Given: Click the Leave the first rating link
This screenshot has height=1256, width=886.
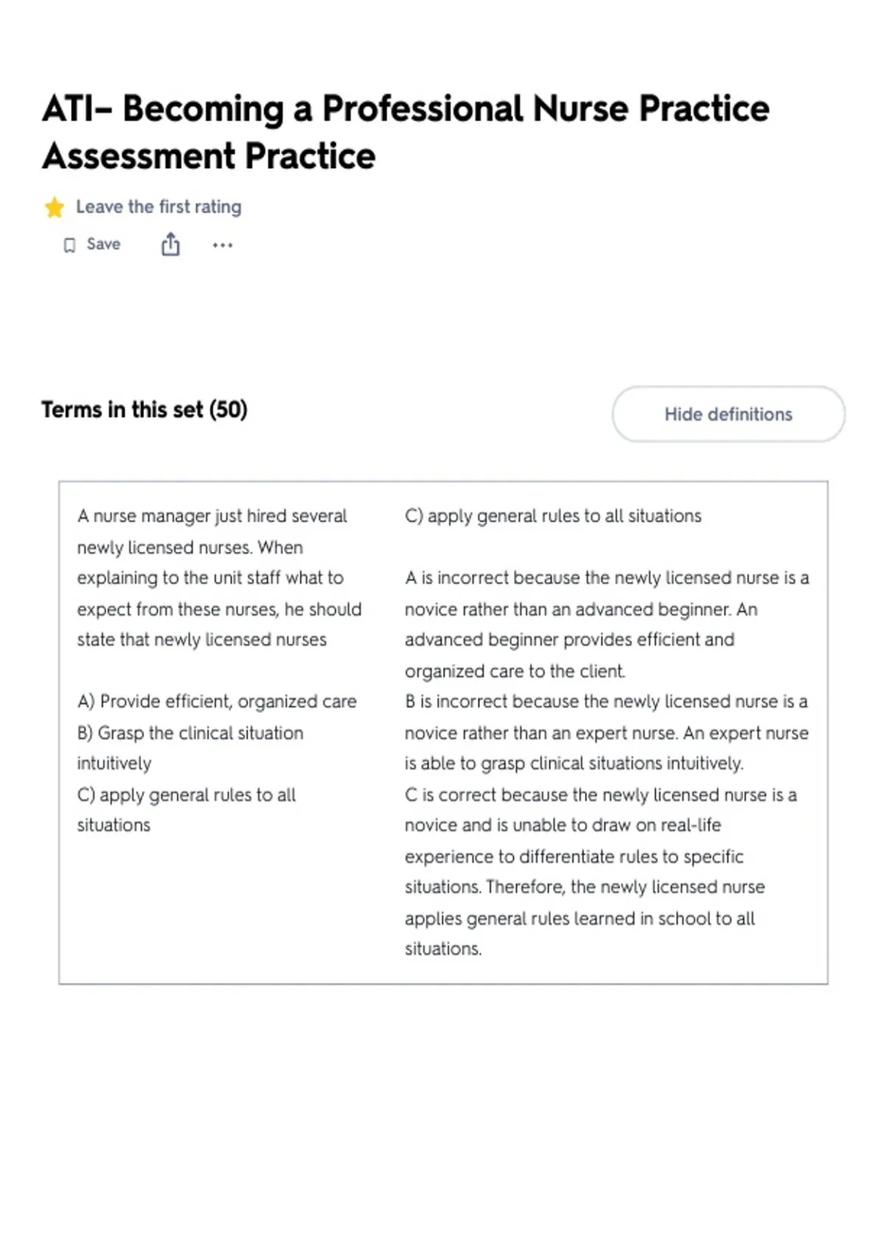Looking at the screenshot, I should coord(159,207).
